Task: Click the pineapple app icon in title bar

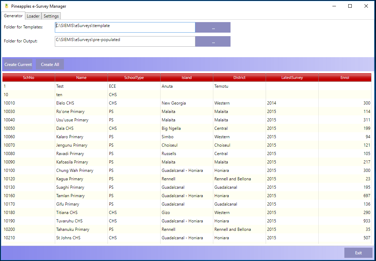Action: [x=6, y=6]
